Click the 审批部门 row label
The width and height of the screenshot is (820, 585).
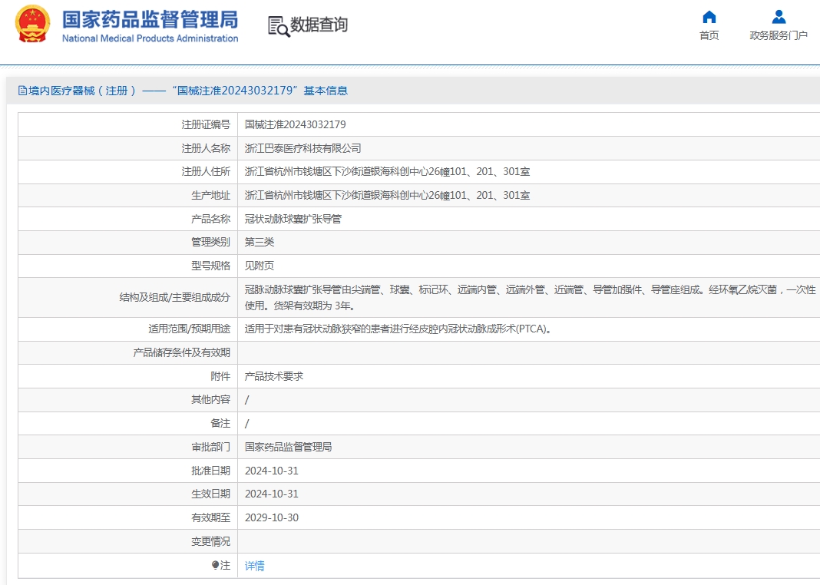(210, 447)
